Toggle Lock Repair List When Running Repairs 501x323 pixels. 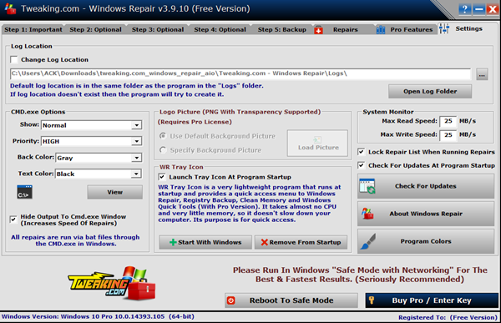point(361,152)
